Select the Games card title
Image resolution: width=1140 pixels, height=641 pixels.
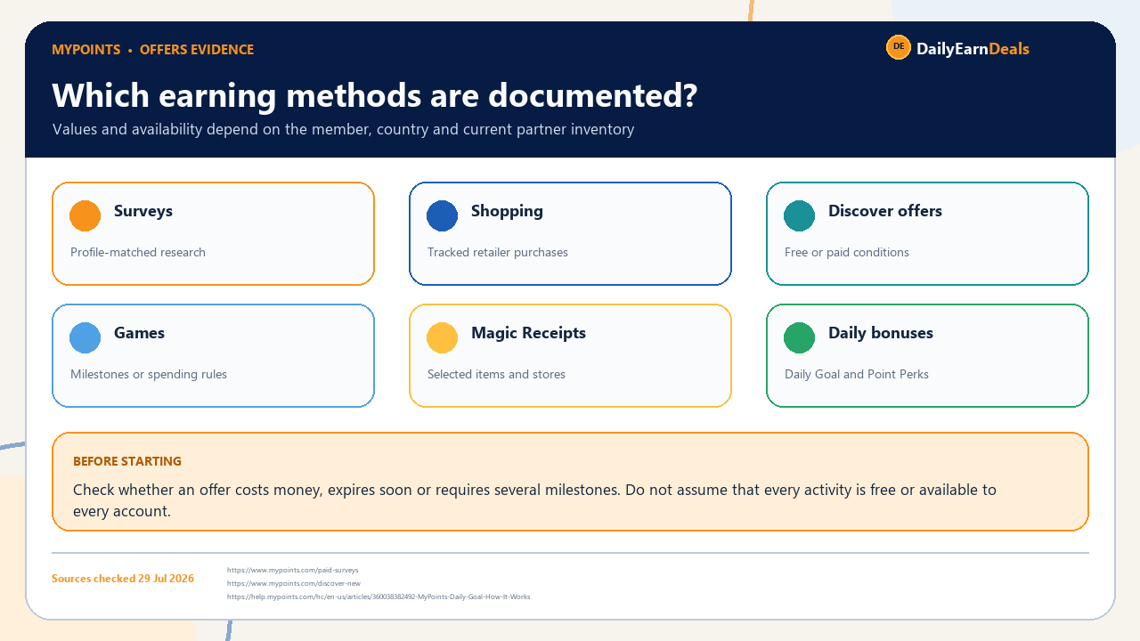pos(139,333)
